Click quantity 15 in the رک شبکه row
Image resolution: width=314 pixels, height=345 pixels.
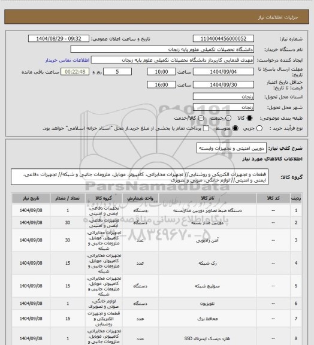click(x=68, y=263)
